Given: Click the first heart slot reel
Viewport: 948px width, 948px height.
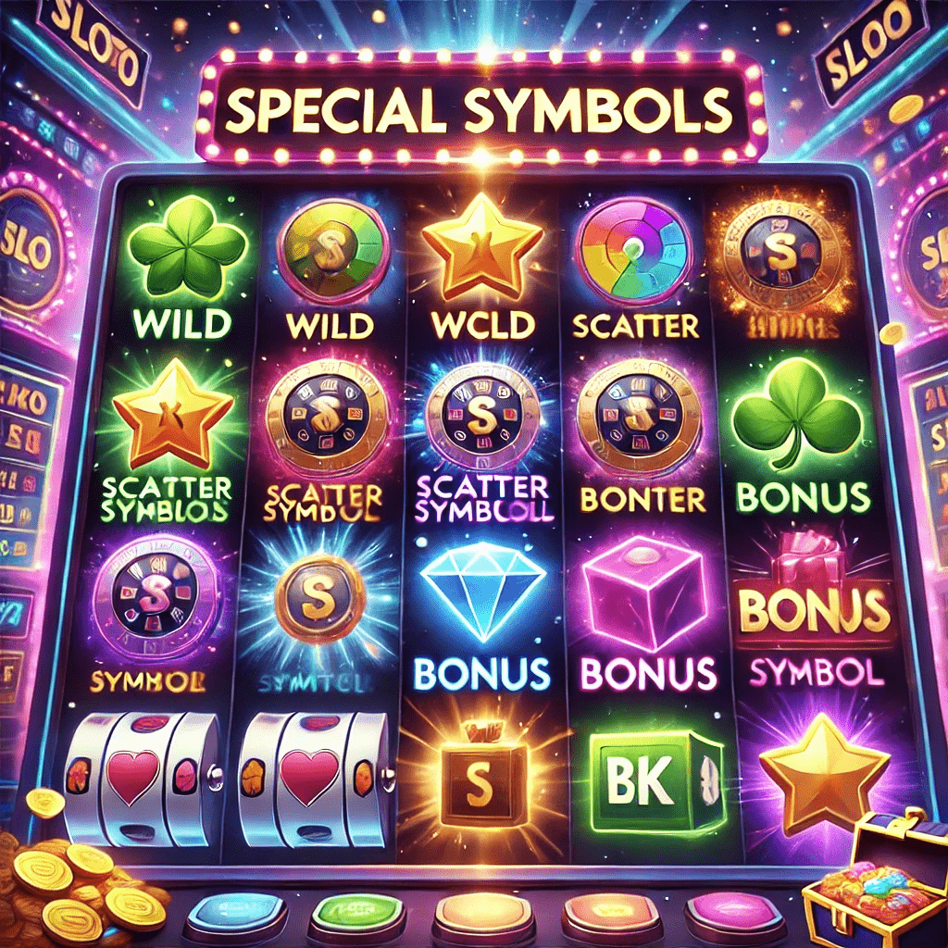Looking at the screenshot, I should pyautogui.click(x=142, y=780).
